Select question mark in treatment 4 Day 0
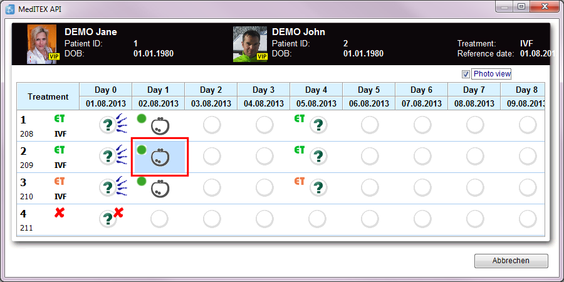This screenshot has width=564, height=282. [x=108, y=219]
